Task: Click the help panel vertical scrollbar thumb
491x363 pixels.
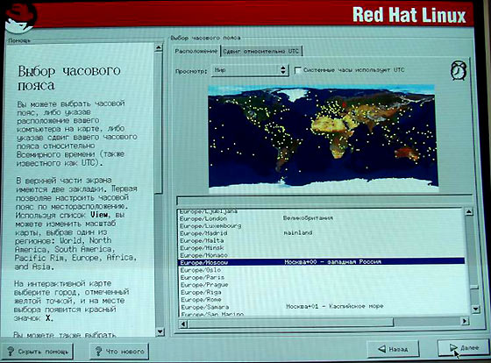Action: [159, 123]
